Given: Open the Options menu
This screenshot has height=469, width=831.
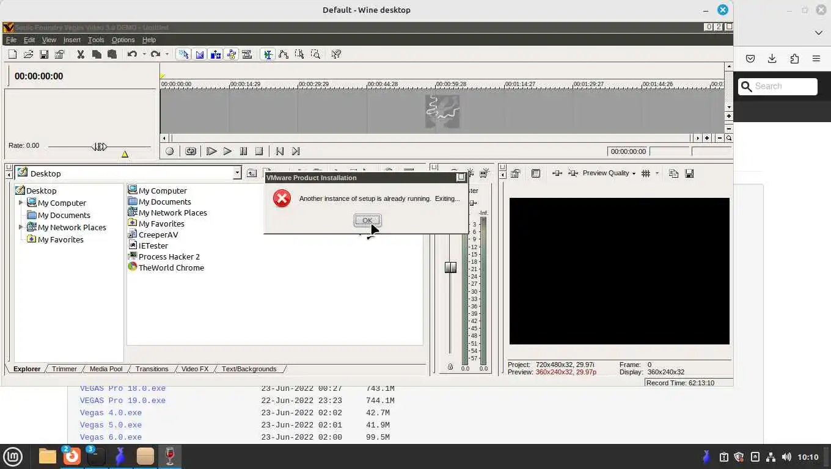Looking at the screenshot, I should [x=123, y=40].
